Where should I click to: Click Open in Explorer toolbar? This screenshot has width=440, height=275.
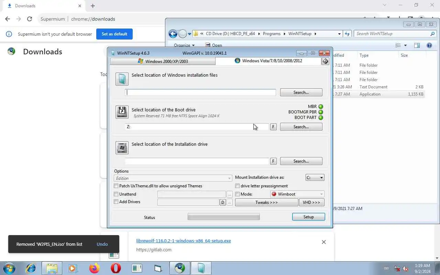(x=214, y=45)
